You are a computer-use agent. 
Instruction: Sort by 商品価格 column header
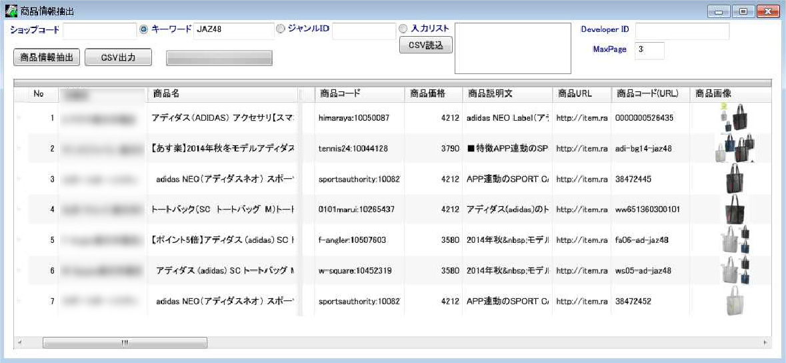coord(433,93)
